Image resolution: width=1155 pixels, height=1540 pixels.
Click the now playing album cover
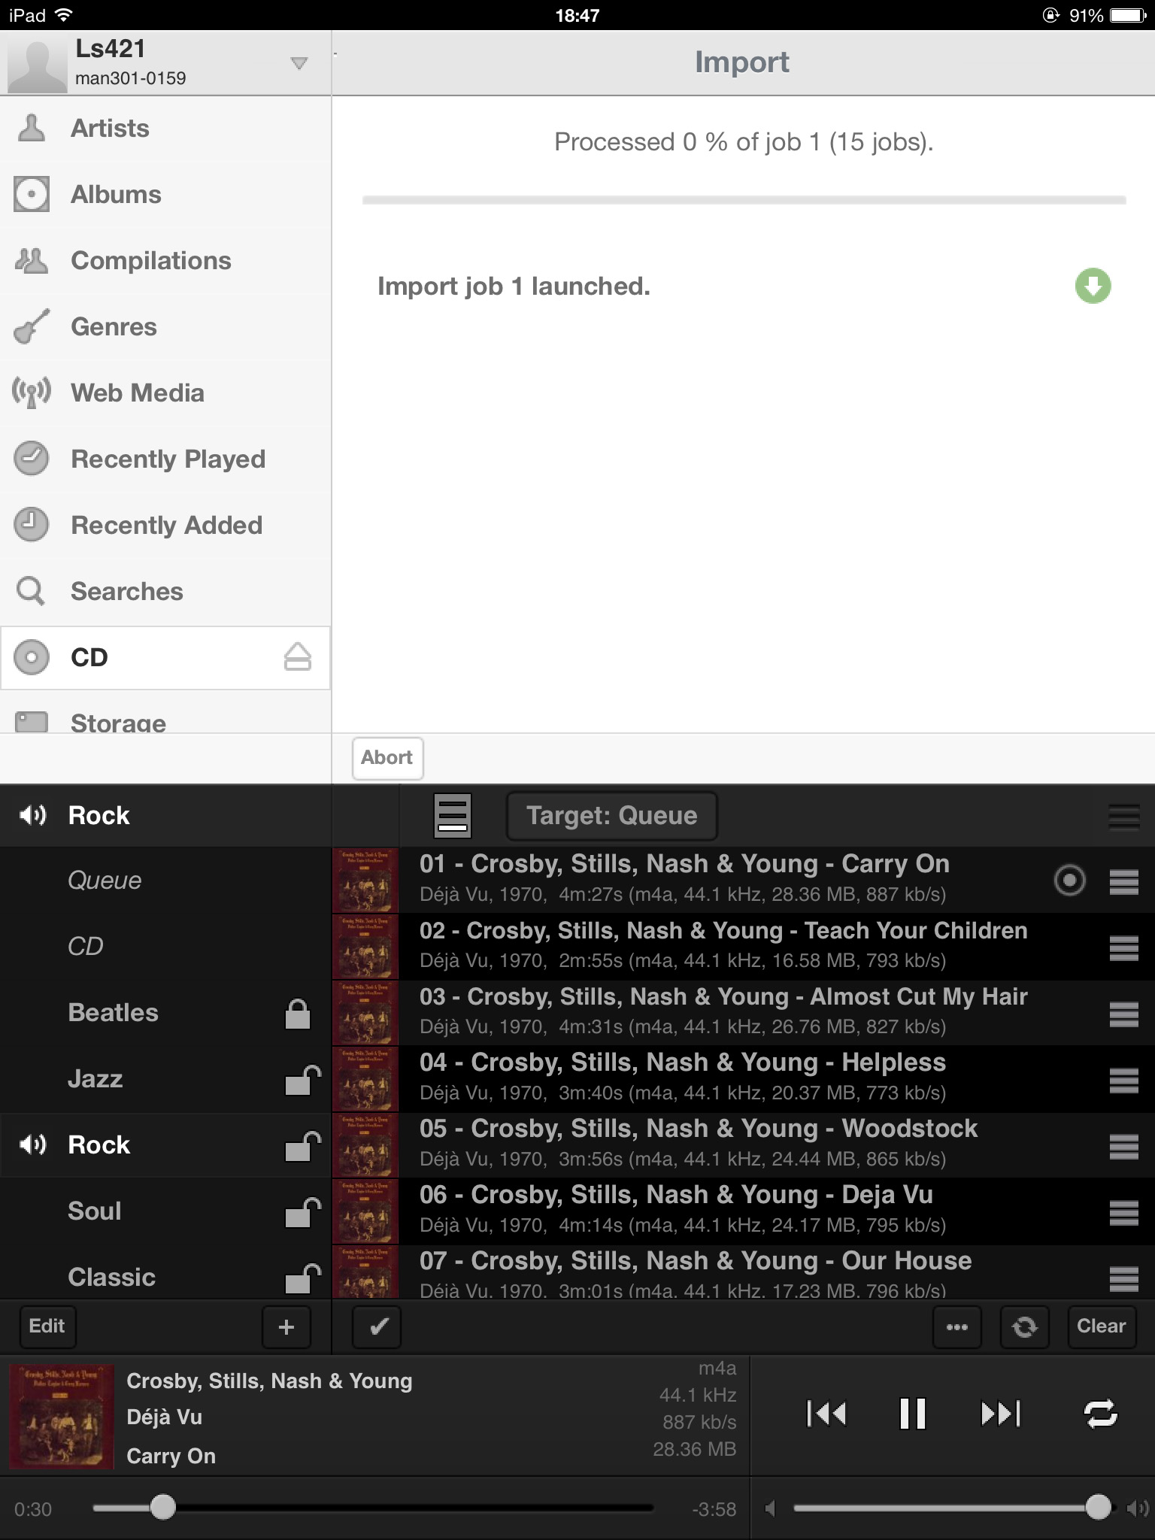click(62, 1417)
